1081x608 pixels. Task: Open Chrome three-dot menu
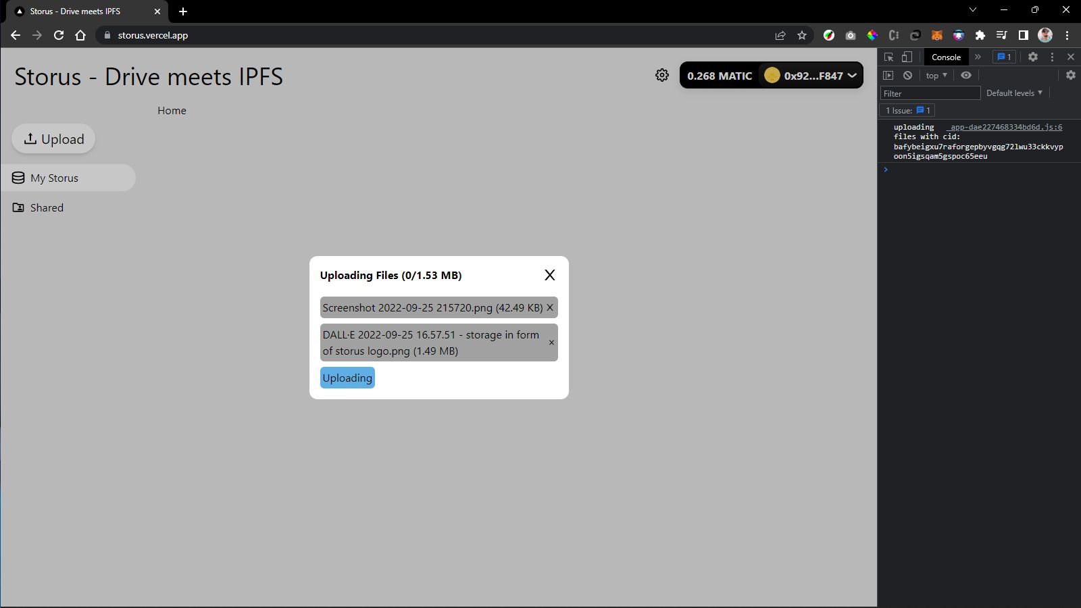(x=1067, y=35)
